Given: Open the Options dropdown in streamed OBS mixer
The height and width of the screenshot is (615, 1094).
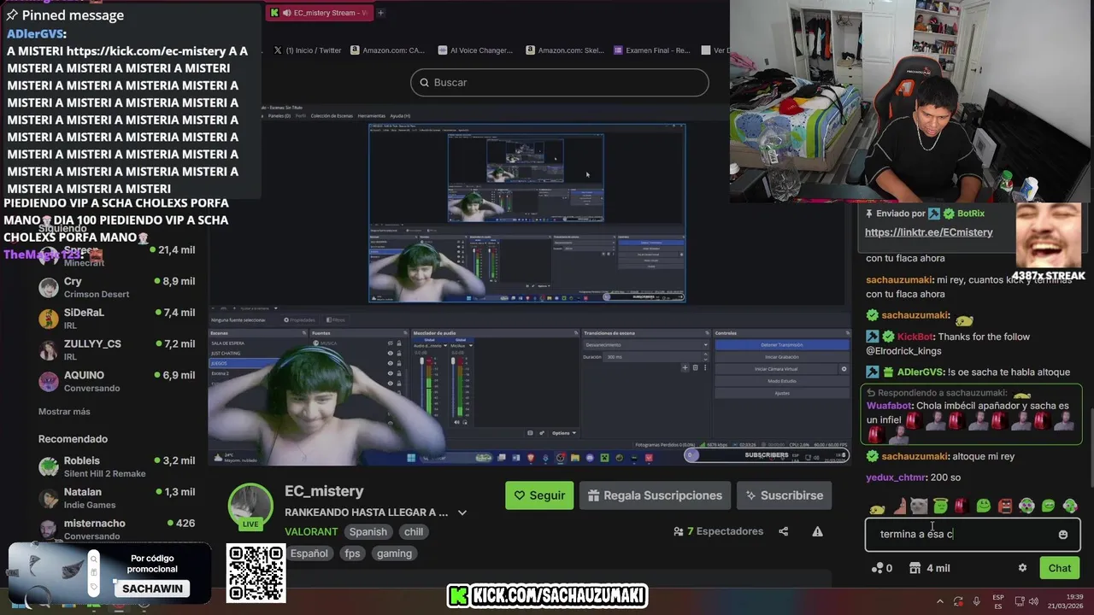Looking at the screenshot, I should [x=563, y=433].
